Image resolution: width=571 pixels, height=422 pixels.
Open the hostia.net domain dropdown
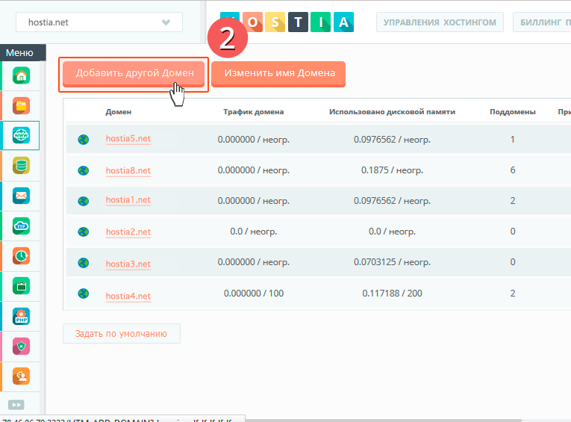click(x=99, y=22)
